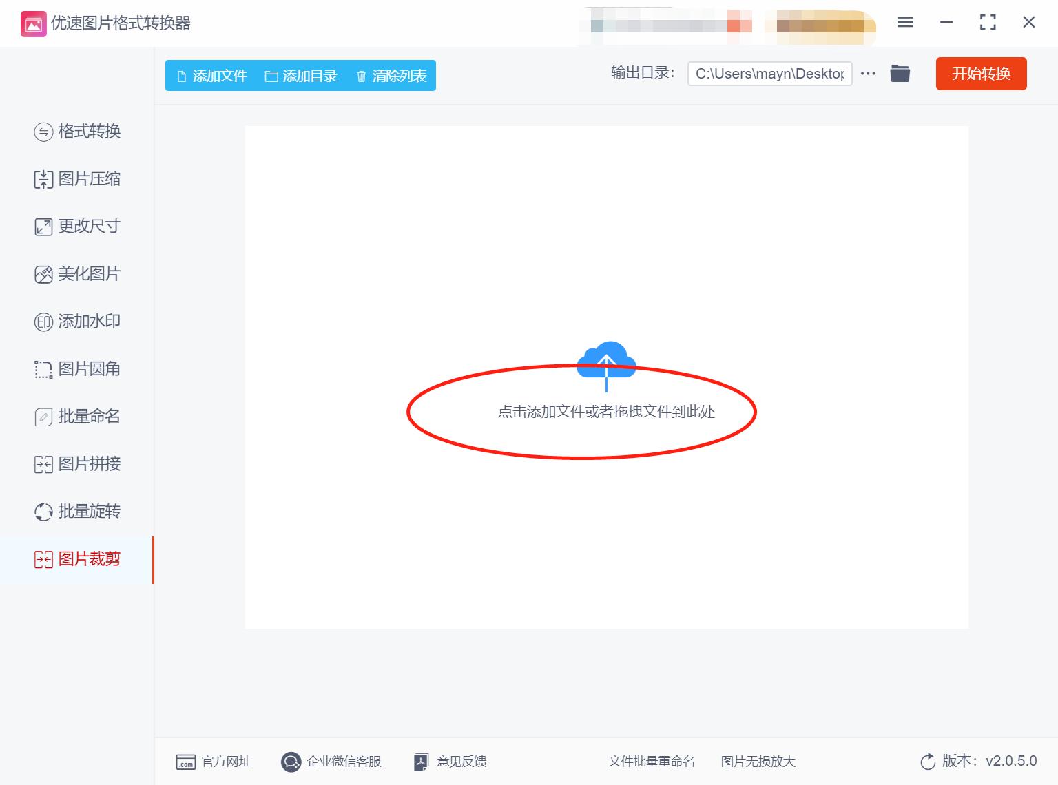This screenshot has height=785, width=1058.
Task: Select the 添加水印 watermark tool
Action: pos(77,321)
